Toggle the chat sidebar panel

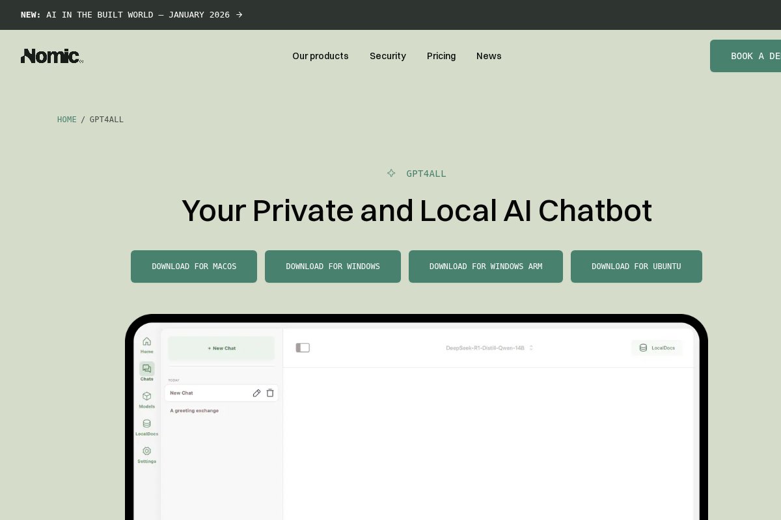click(x=303, y=348)
